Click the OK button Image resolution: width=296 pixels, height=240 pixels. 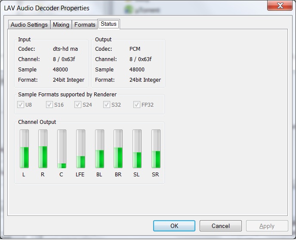point(174,226)
